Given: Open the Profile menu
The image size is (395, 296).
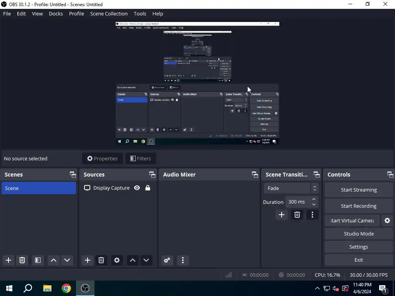Looking at the screenshot, I should point(77,13).
